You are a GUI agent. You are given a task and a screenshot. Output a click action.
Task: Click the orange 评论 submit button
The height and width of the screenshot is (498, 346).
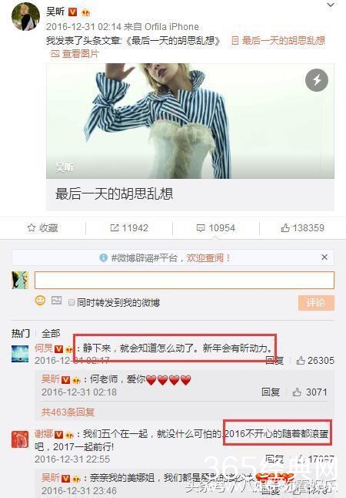click(316, 303)
